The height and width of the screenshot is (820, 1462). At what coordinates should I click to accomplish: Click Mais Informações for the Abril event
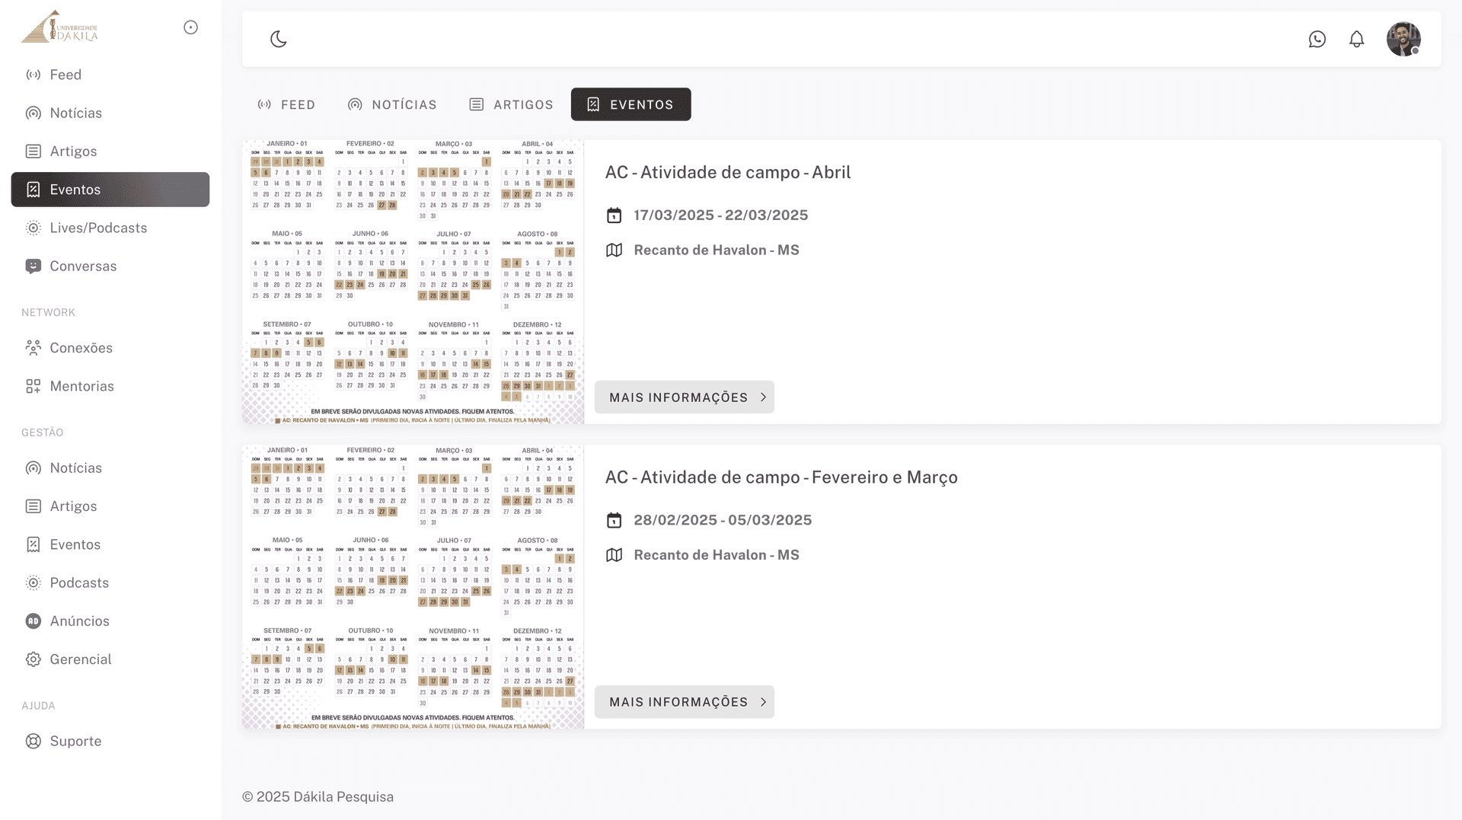click(x=684, y=397)
